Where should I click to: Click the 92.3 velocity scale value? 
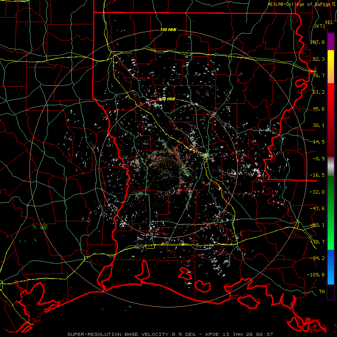[319, 59]
